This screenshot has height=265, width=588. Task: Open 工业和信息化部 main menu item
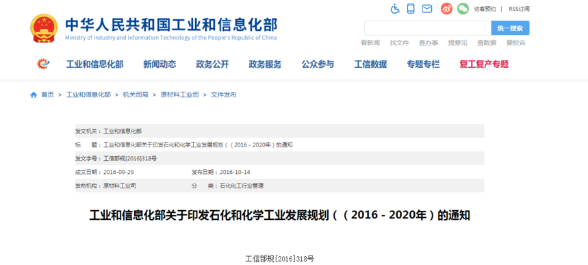[x=95, y=64]
